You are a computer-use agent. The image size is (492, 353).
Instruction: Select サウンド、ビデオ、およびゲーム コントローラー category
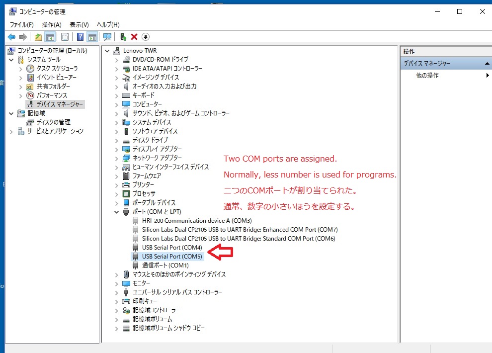coord(181,113)
